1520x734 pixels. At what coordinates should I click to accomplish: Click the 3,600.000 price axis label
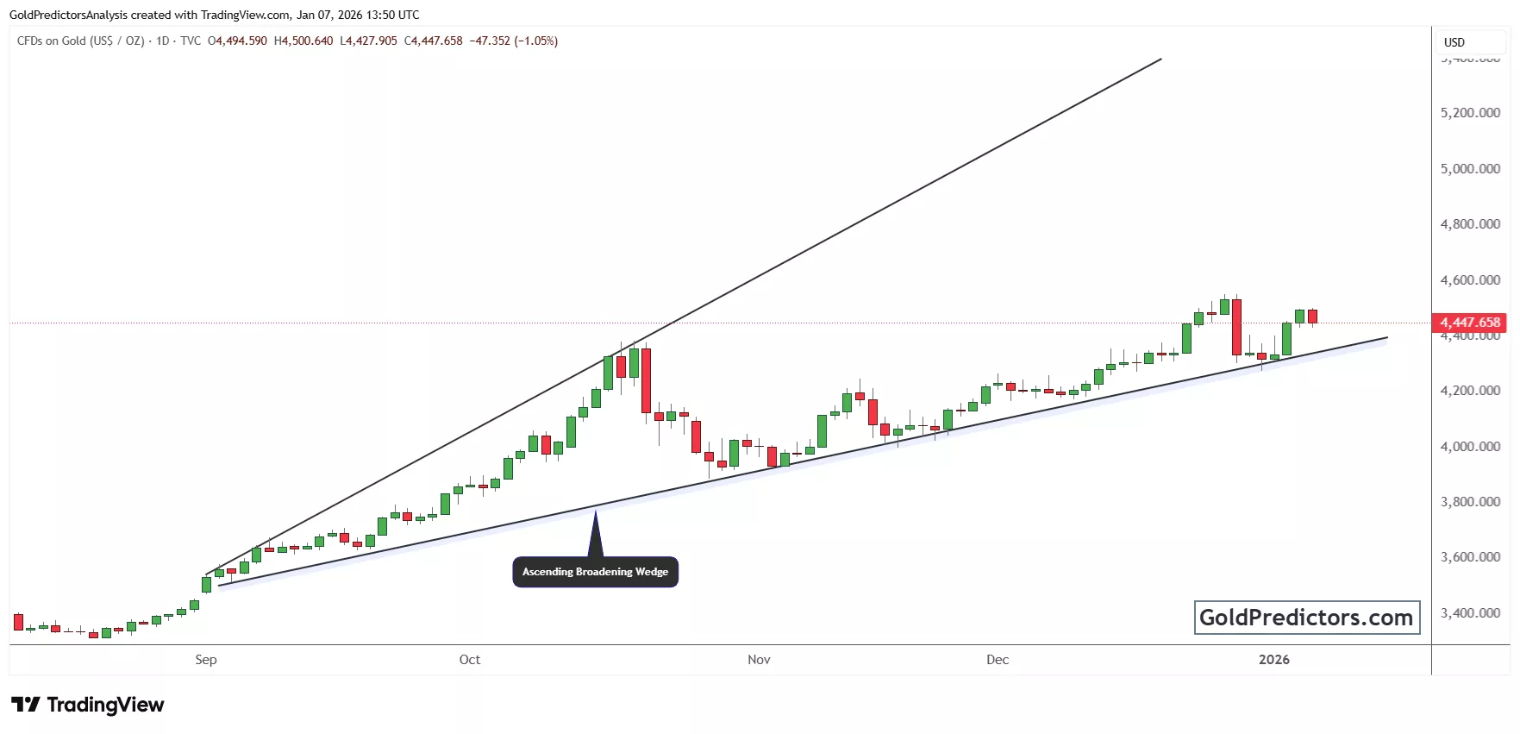1470,557
